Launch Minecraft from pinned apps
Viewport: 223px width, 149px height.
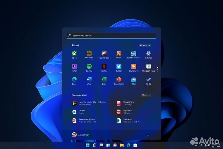(x=89, y=55)
